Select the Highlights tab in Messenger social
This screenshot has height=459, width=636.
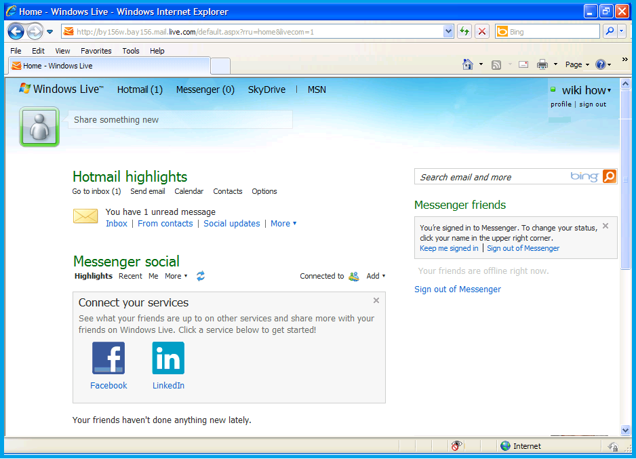tap(94, 276)
